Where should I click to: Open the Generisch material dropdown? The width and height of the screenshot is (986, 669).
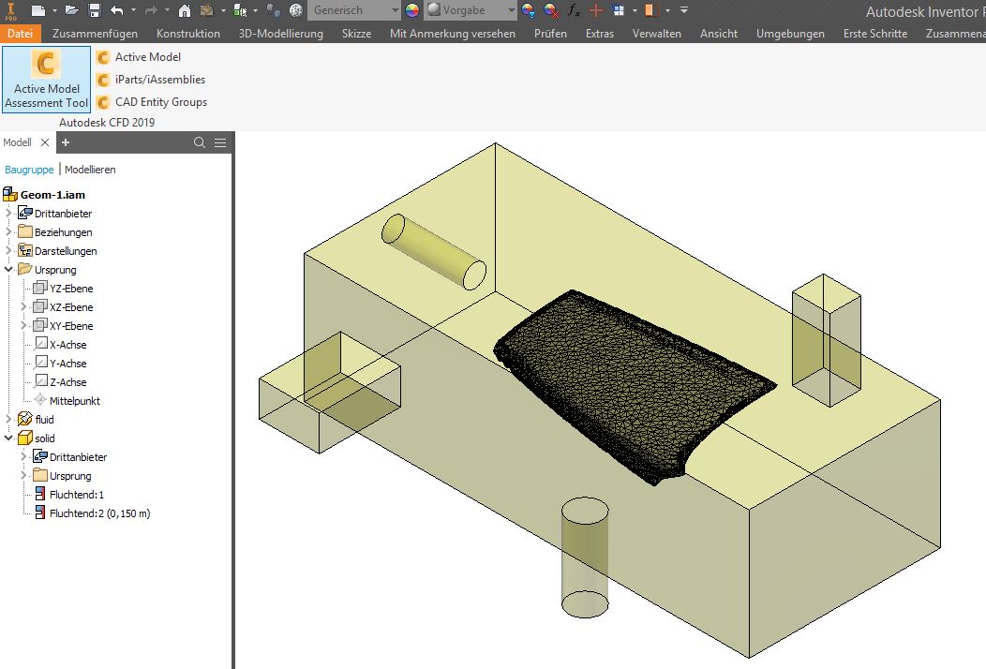pyautogui.click(x=394, y=9)
